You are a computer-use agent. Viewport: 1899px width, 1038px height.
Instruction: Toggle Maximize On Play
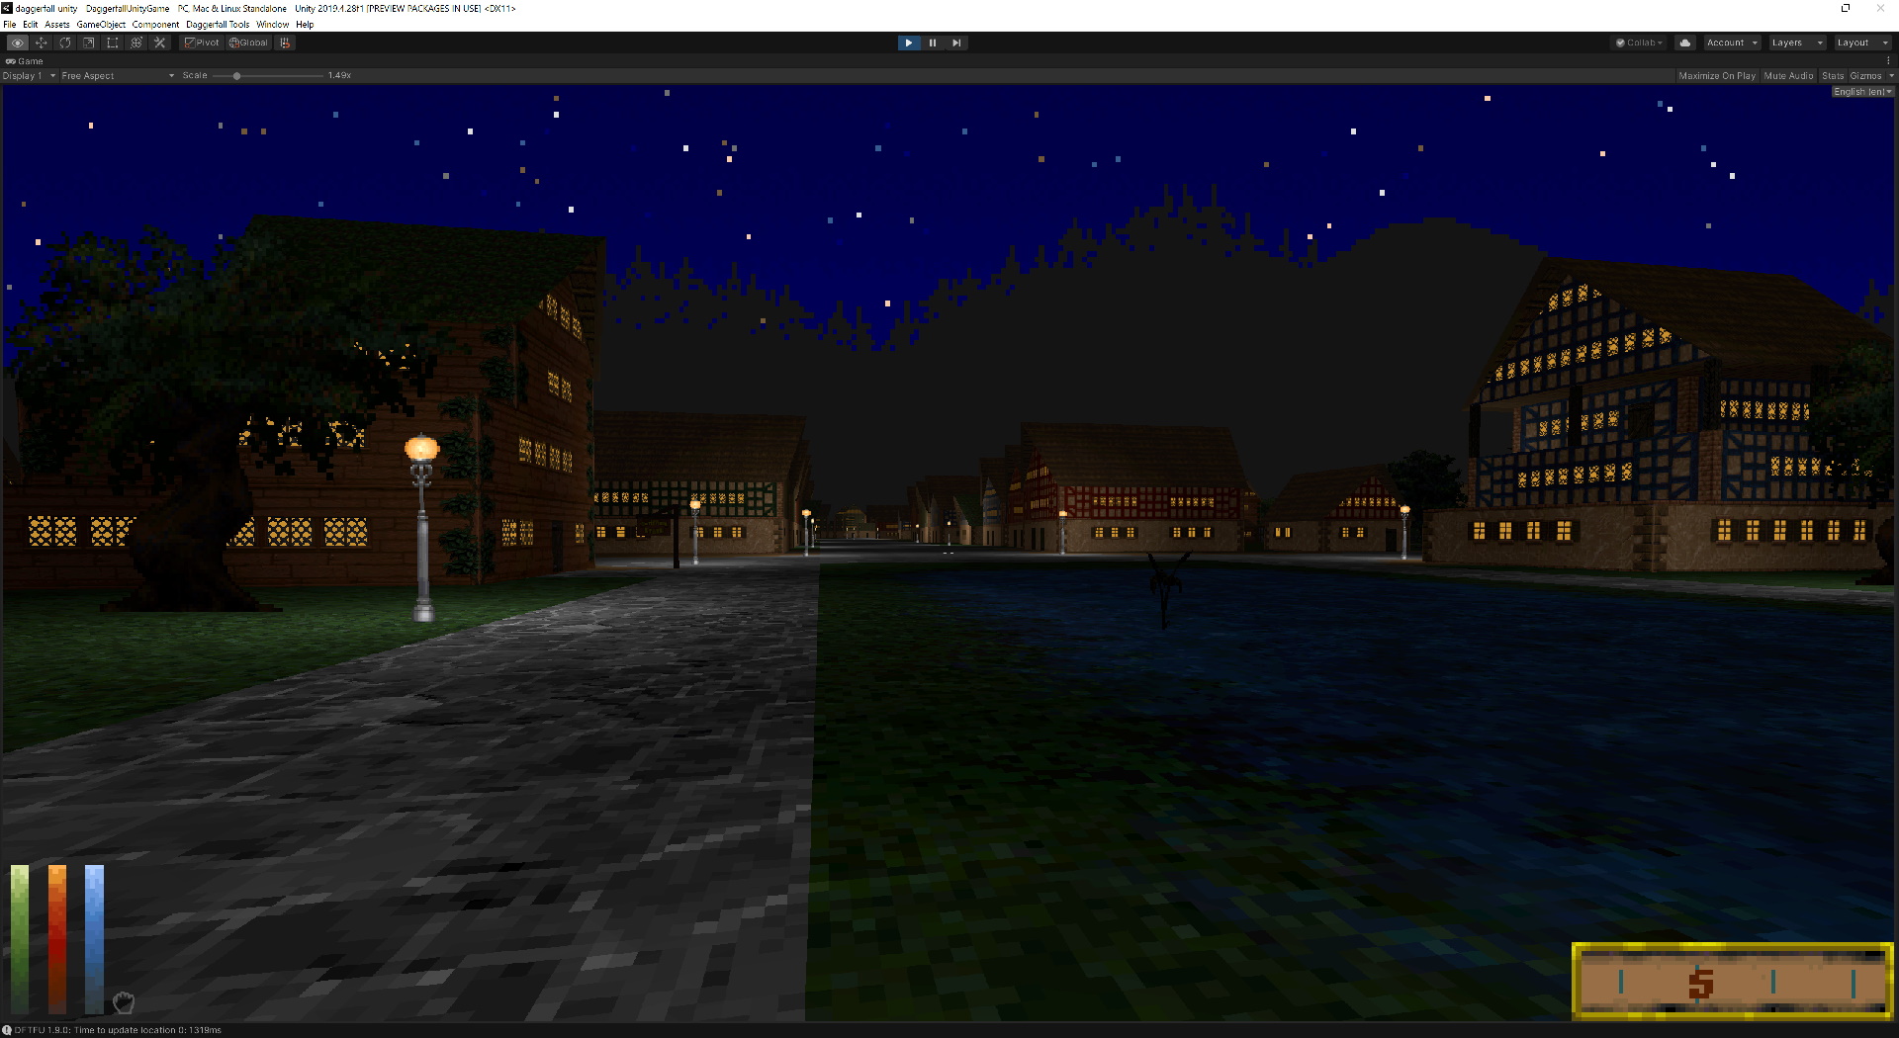click(1717, 76)
